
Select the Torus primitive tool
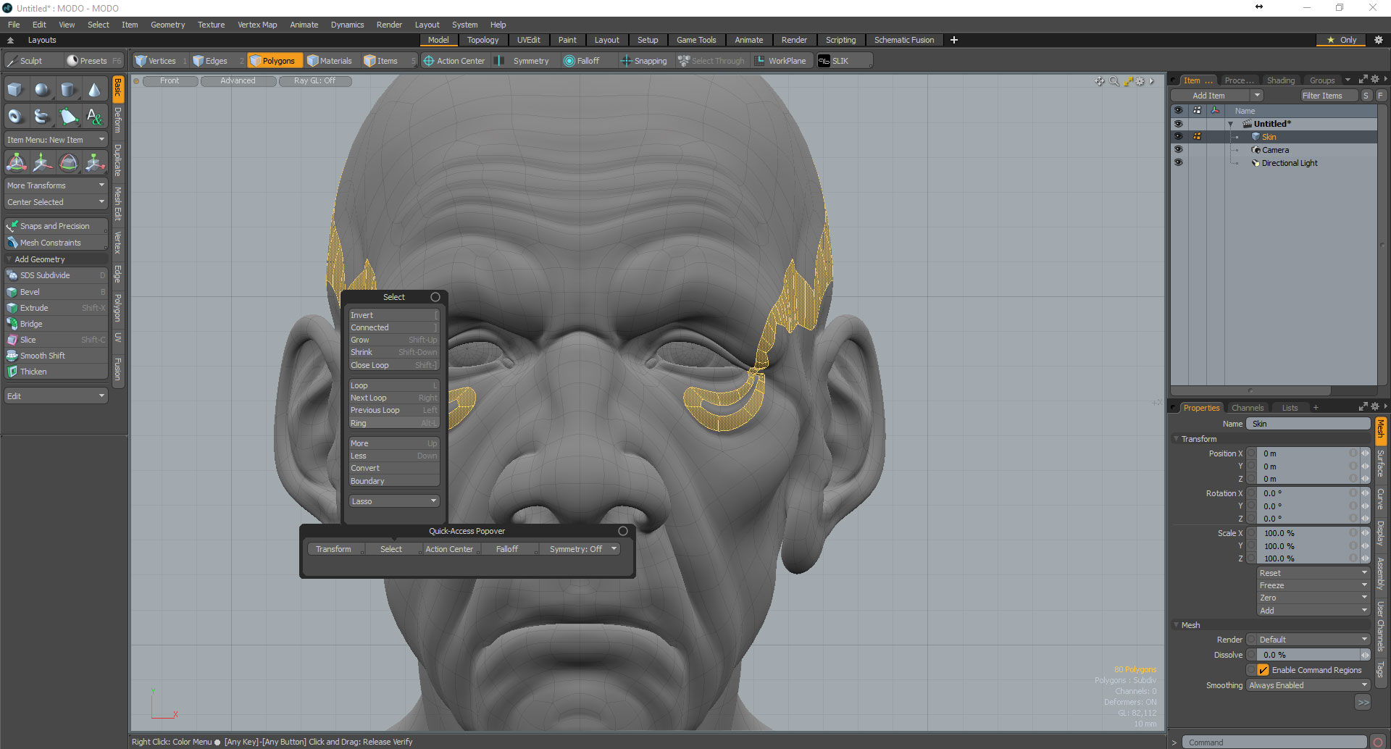coord(15,116)
